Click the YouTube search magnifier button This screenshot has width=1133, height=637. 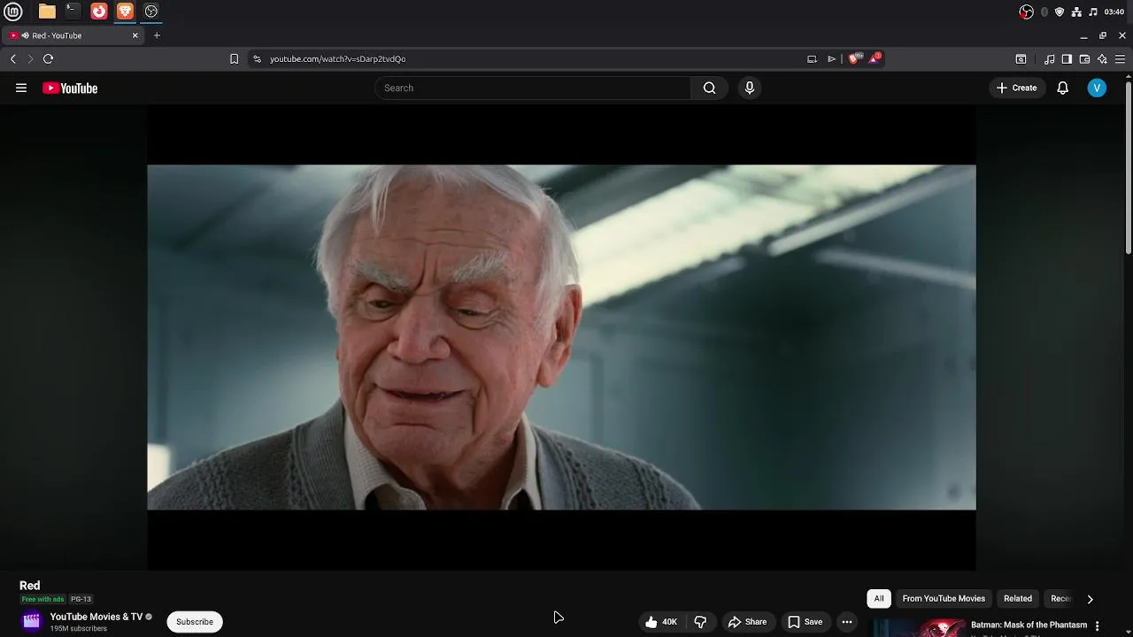[709, 88]
